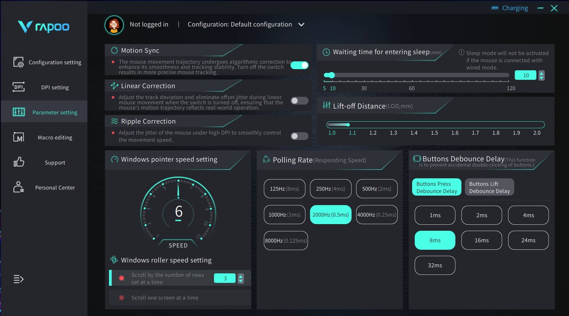Open DPI setting via its icon

[18, 87]
